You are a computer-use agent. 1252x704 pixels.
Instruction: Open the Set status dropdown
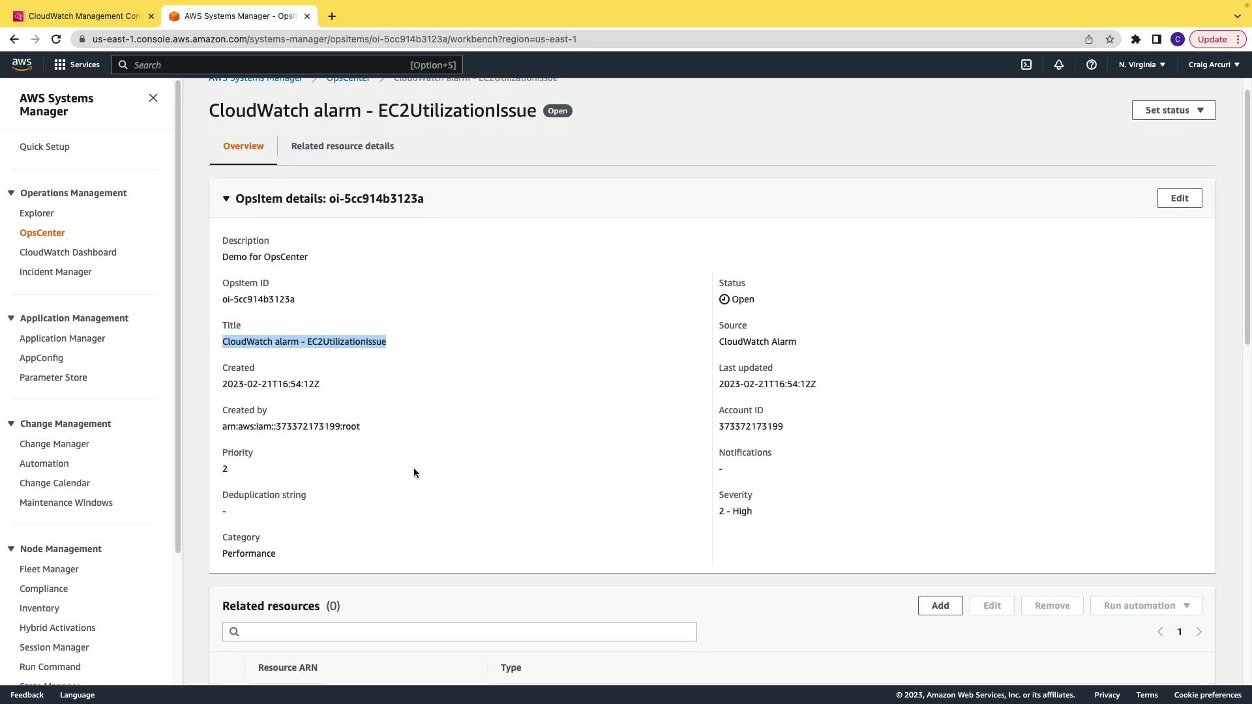tap(1174, 110)
